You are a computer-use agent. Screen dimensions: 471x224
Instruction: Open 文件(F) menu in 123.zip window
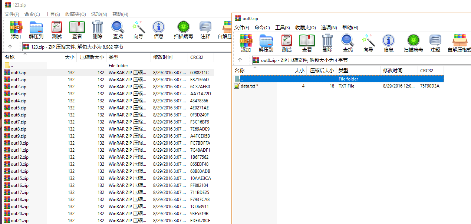(12, 14)
